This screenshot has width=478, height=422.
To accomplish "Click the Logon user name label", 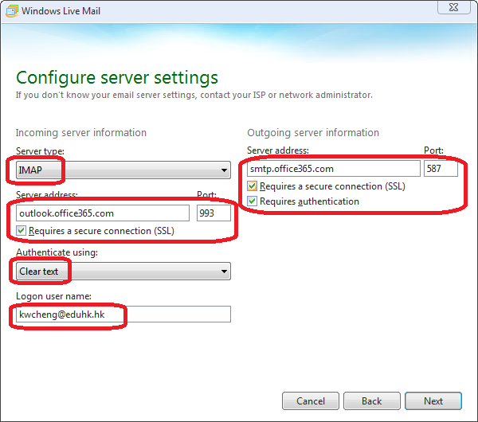I will (53, 296).
